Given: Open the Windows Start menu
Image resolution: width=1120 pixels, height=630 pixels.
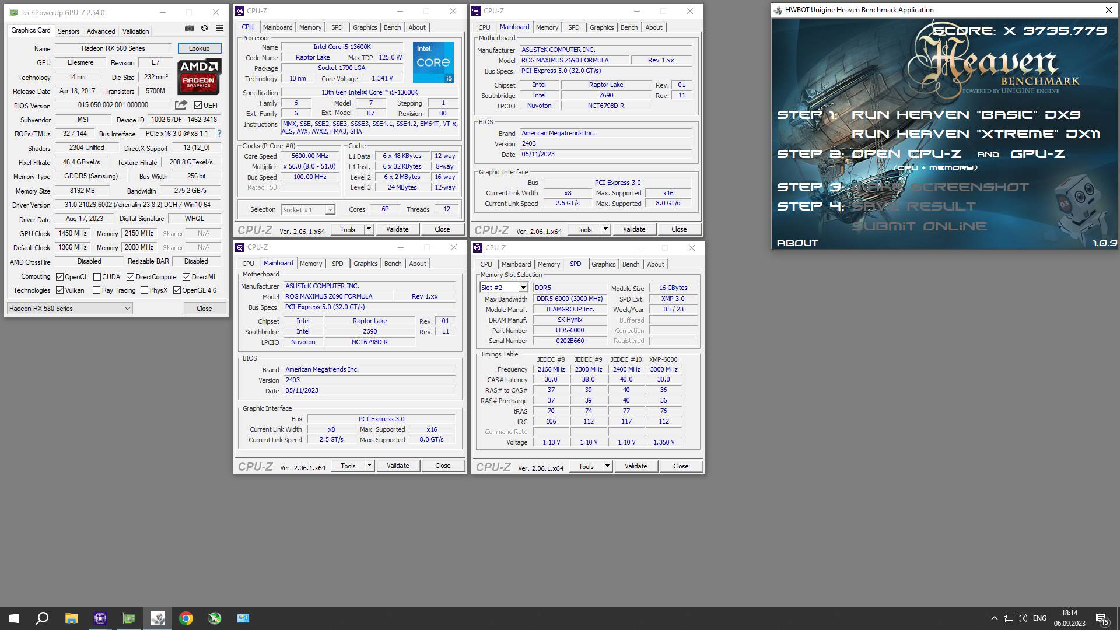Looking at the screenshot, I should 14,618.
